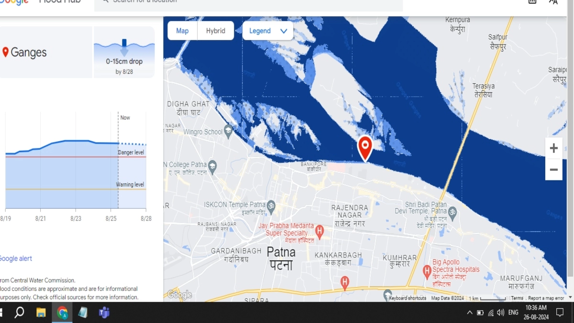Viewport: 574px width, 323px height.
Task: Select the ISKCON Temple Patna marker
Action: tap(271, 205)
